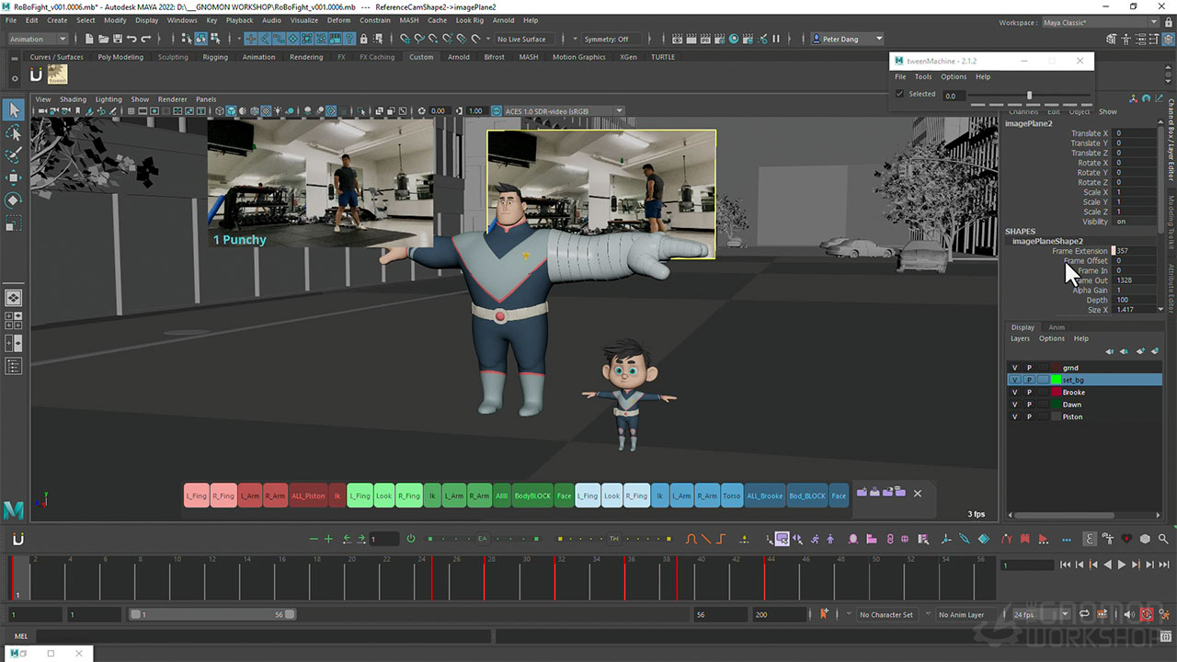Open the Animation menu set dropdown
The width and height of the screenshot is (1177, 662).
[x=38, y=40]
